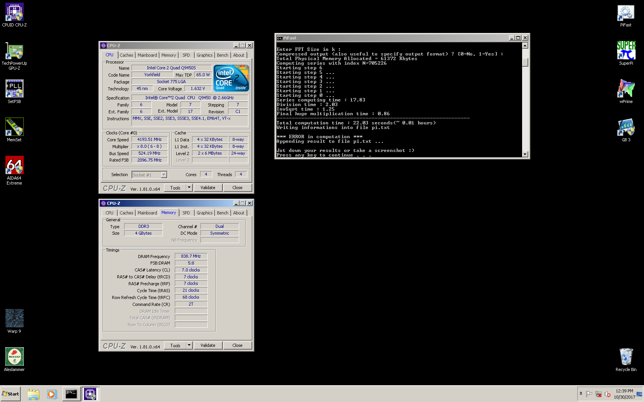
Task: Open the Windows Explorer folder on taskbar
Action: pos(33,394)
